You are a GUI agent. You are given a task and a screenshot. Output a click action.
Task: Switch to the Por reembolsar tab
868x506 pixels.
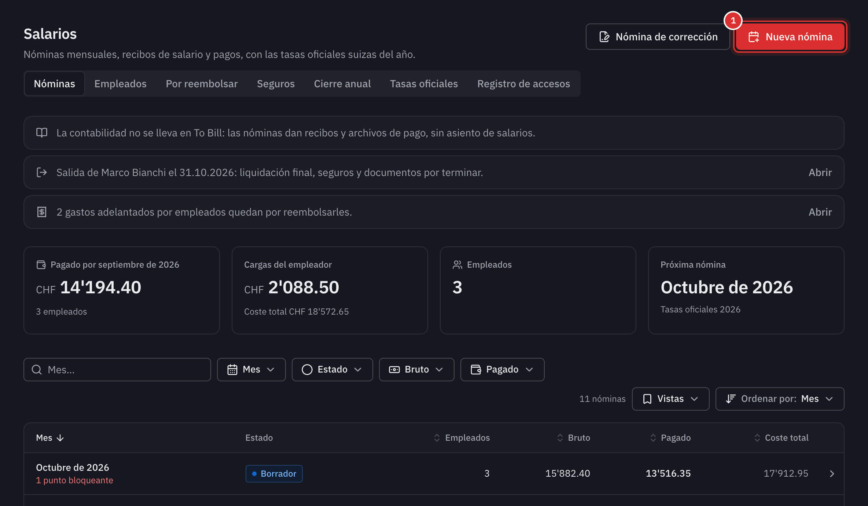coord(202,84)
